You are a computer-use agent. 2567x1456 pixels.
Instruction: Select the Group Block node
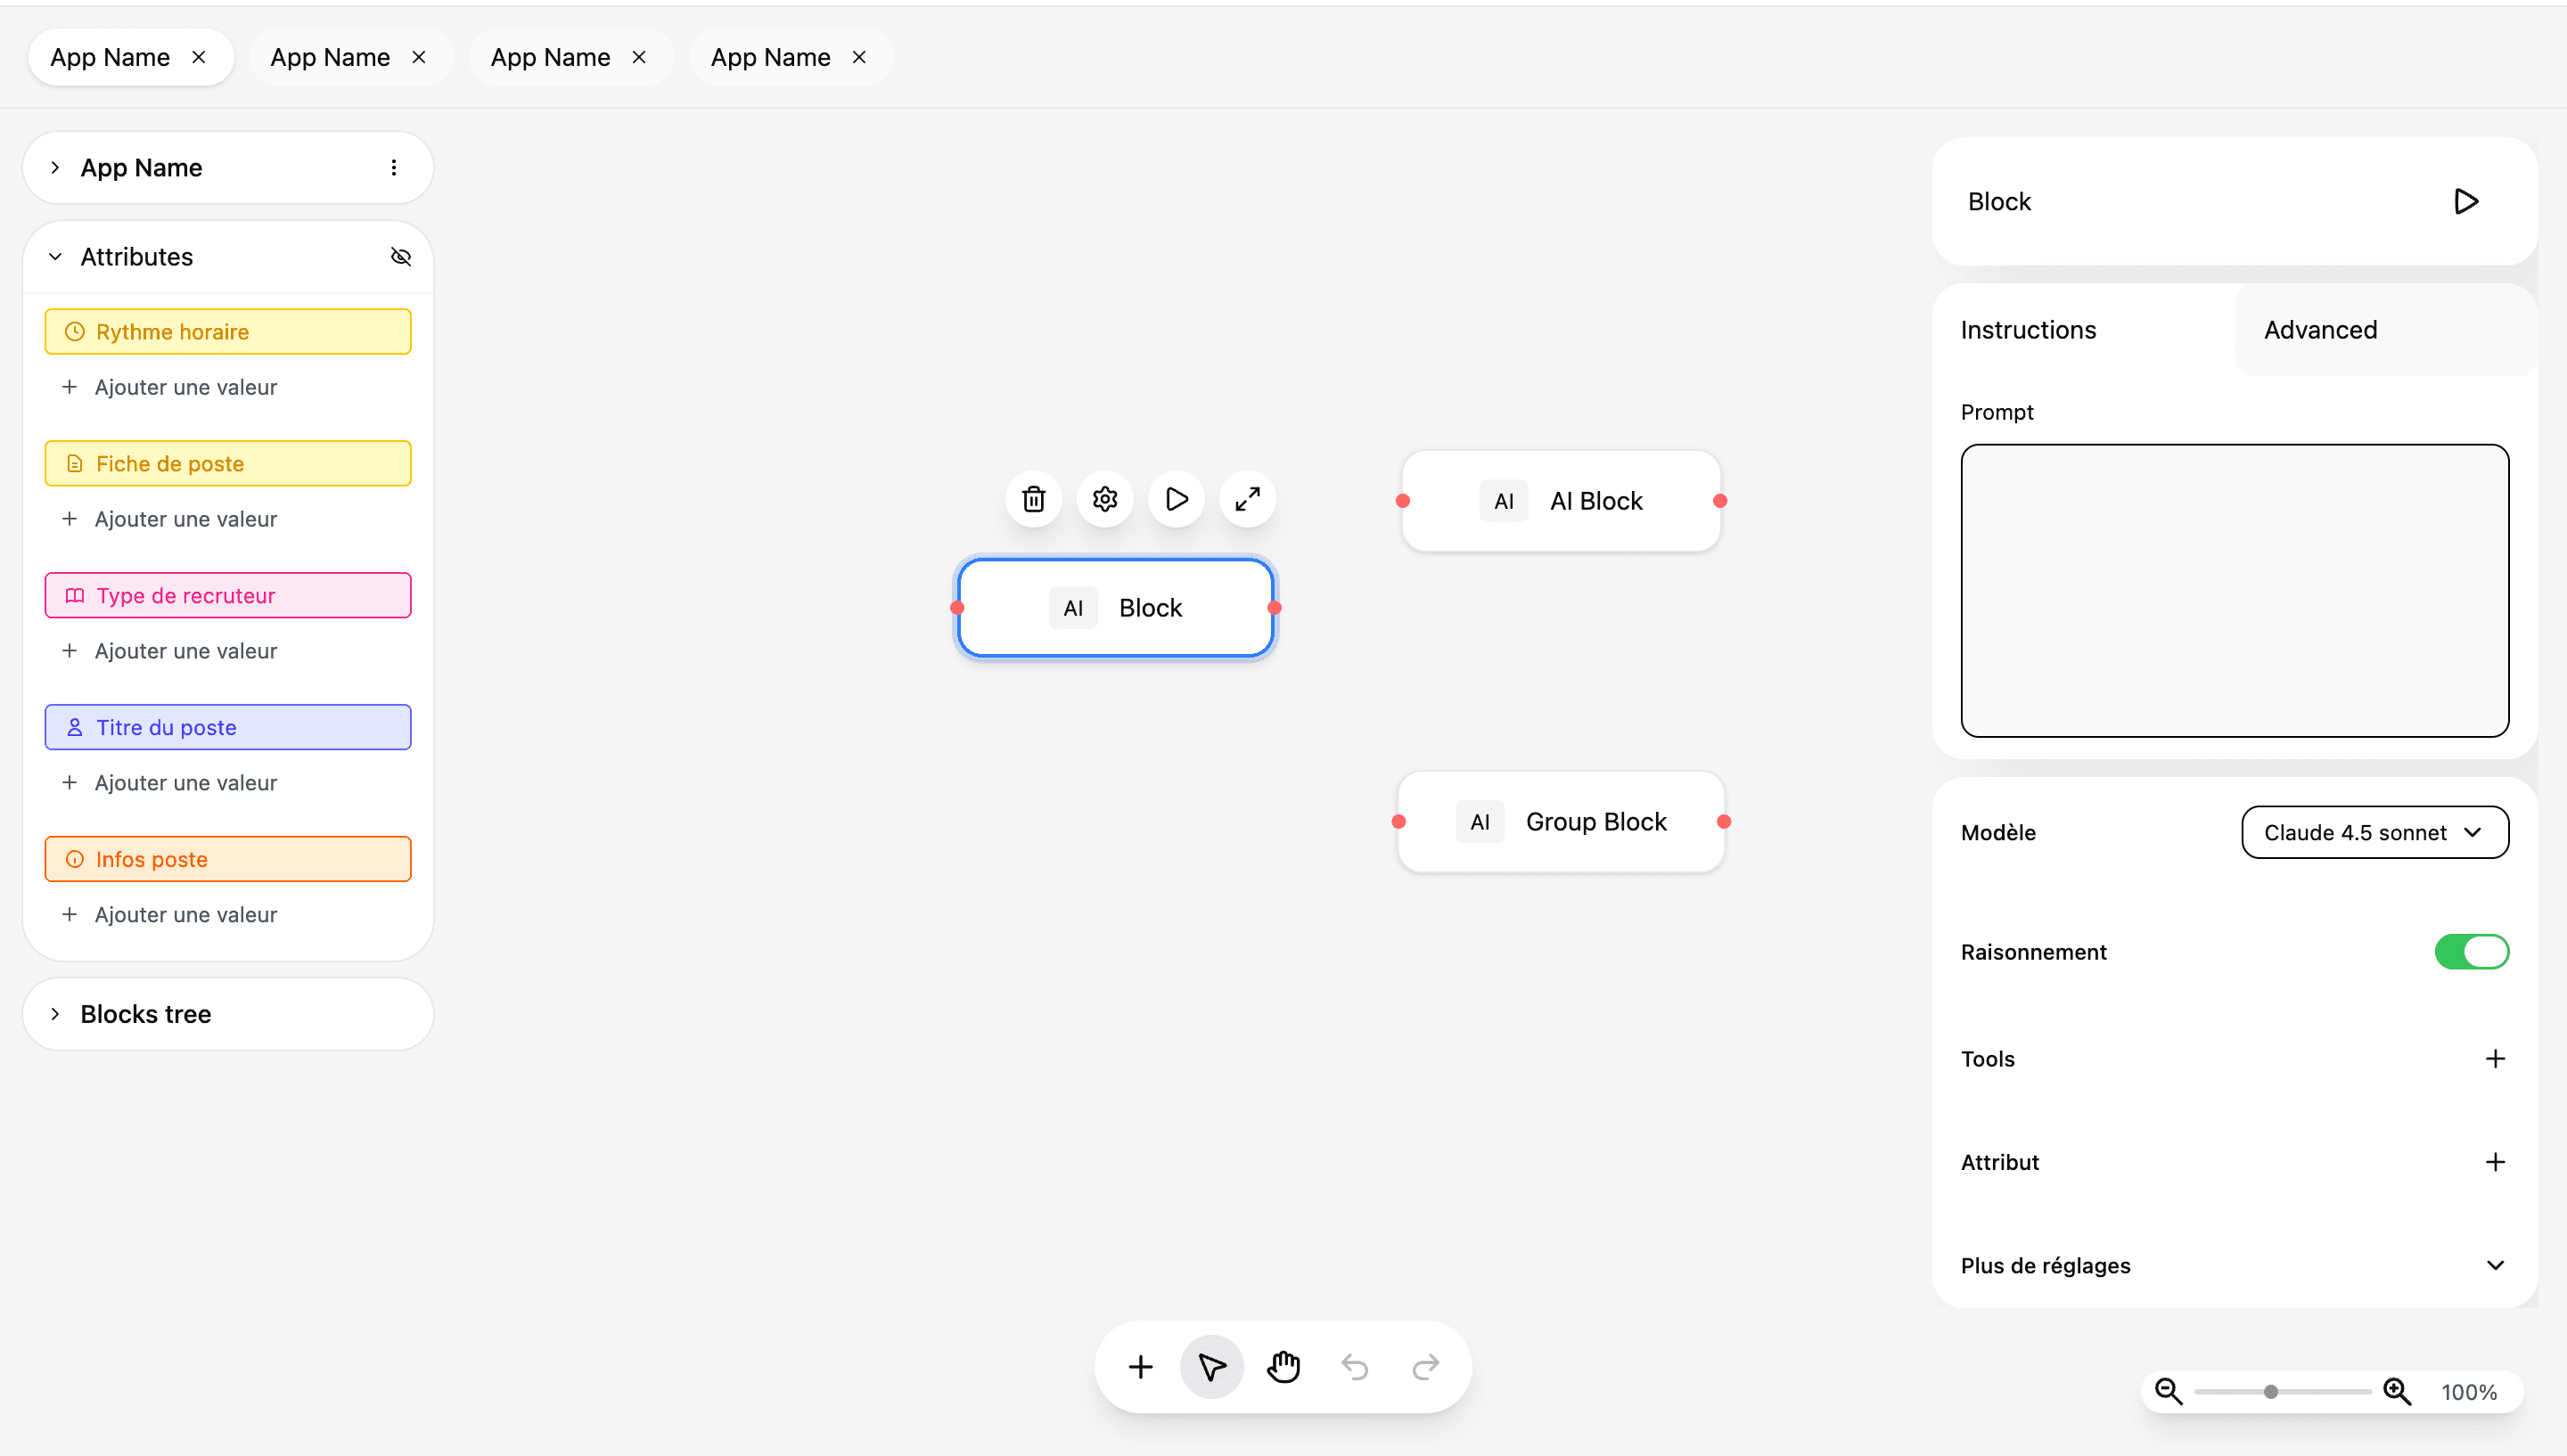click(x=1561, y=822)
